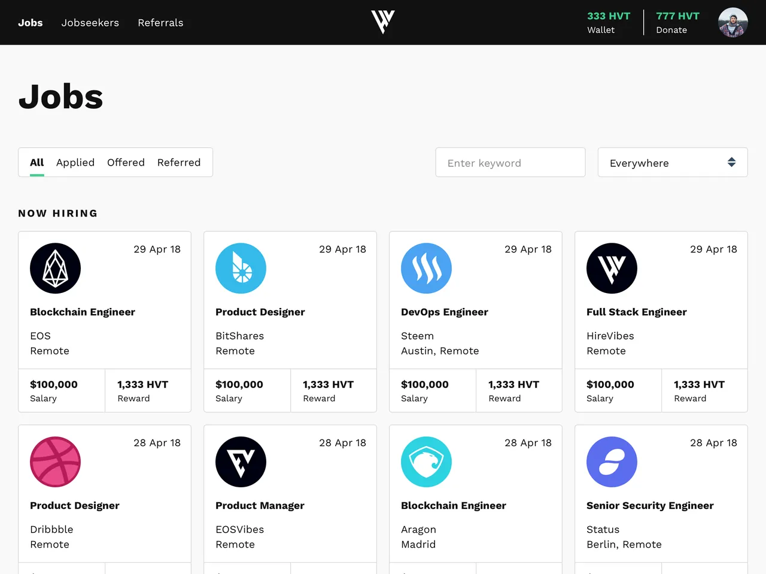
Task: Click HireVibes company name on card
Action: pos(610,336)
